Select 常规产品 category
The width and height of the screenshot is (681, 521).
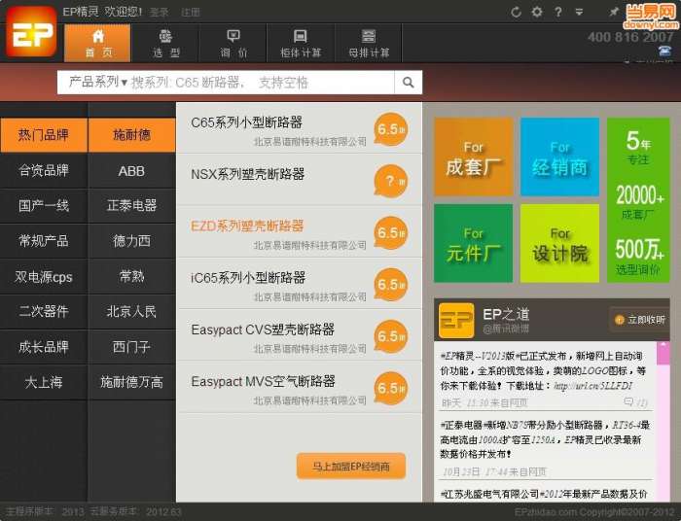click(x=44, y=241)
